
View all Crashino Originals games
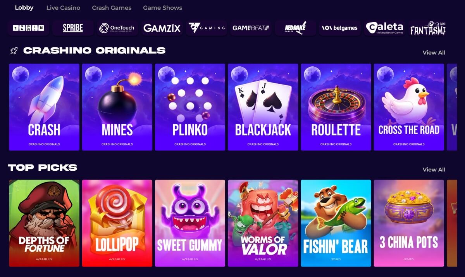point(434,52)
